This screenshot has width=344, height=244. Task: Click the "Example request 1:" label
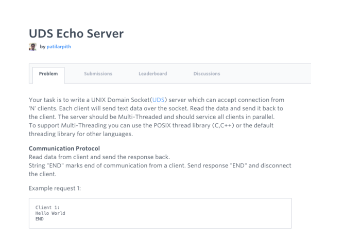coord(55,189)
